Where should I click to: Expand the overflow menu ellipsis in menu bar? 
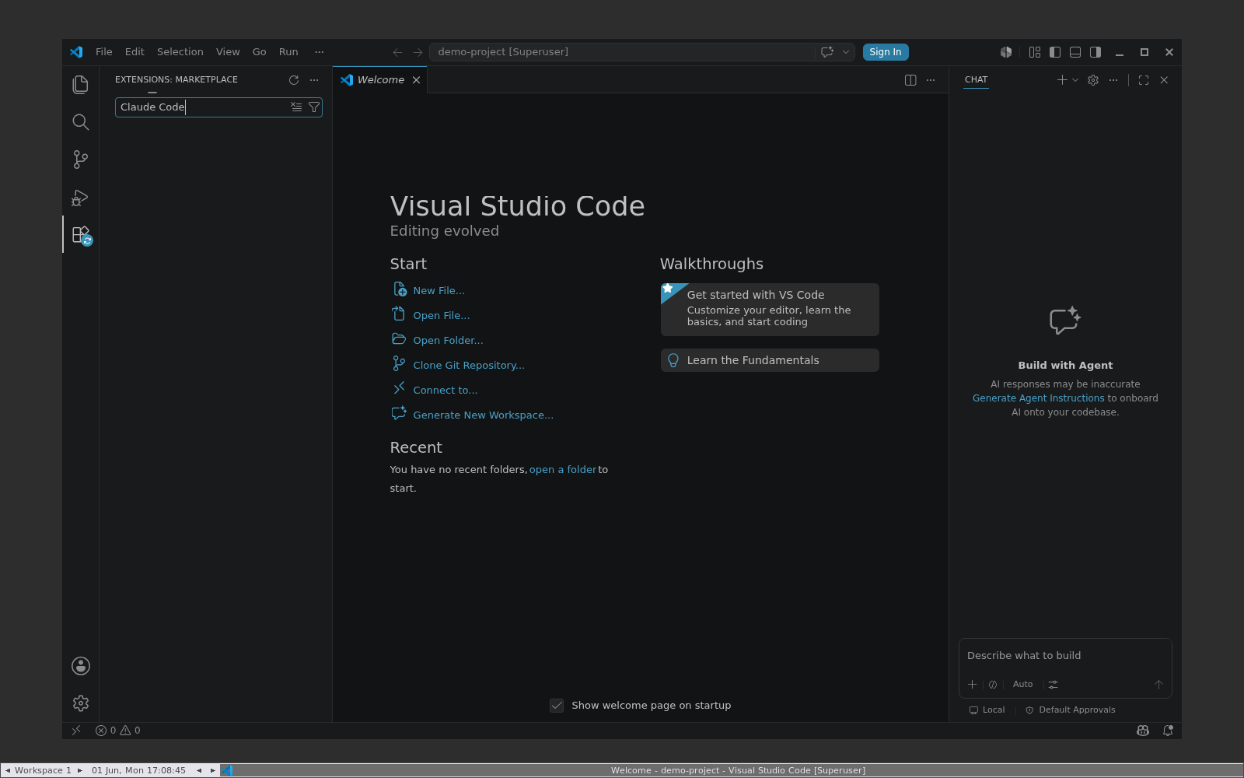[319, 52]
